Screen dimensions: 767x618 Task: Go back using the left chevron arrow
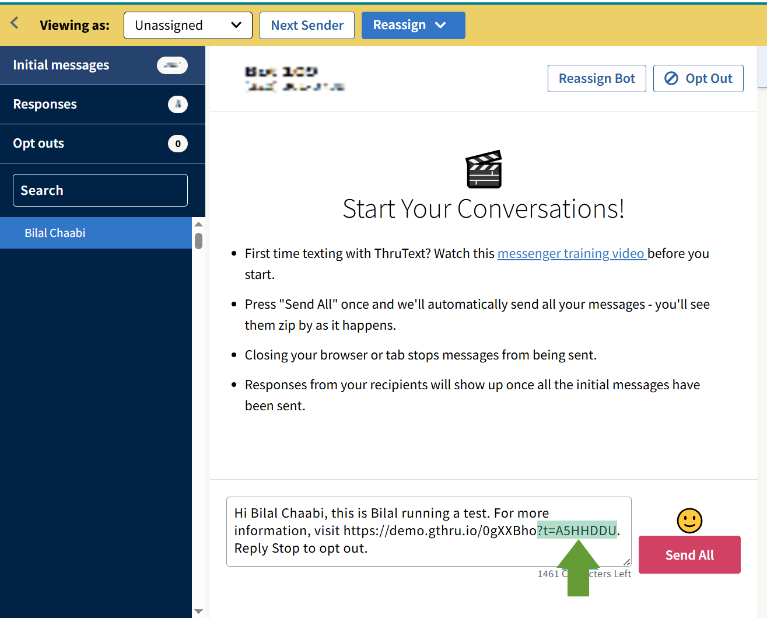pyautogui.click(x=15, y=23)
